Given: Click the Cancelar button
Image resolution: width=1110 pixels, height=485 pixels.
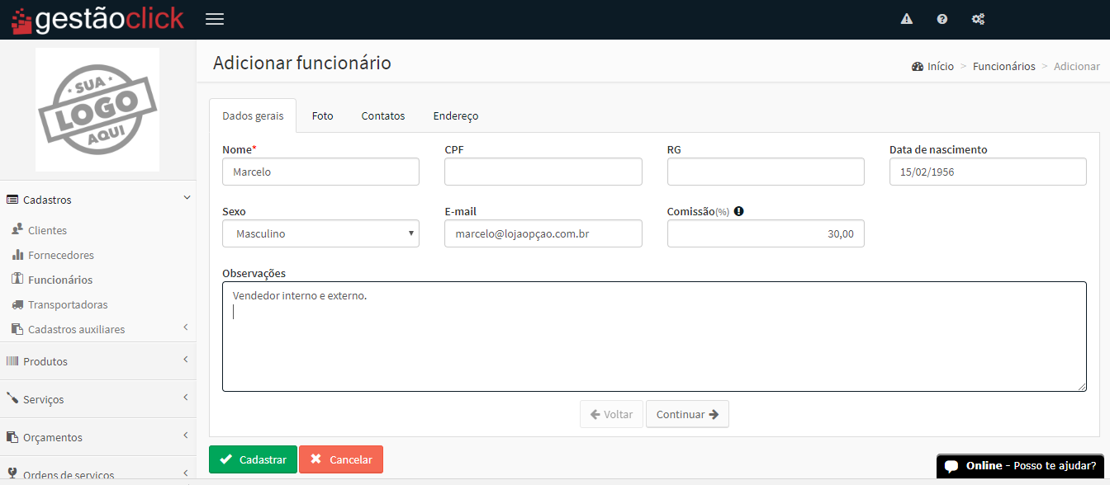Looking at the screenshot, I should click(x=341, y=459).
